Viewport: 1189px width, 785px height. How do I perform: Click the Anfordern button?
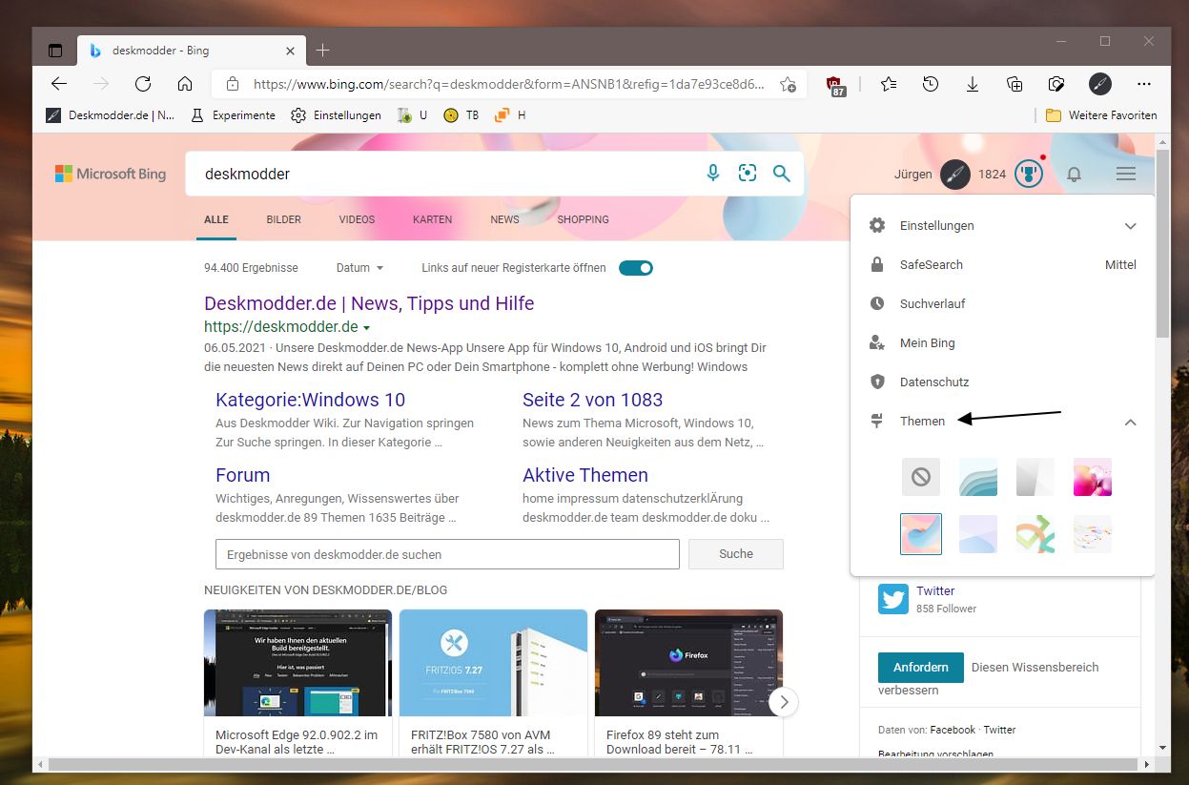(x=921, y=667)
